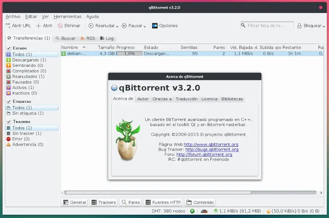
Task: Click the Filtrar lista search field
Action: pyautogui.click(x=267, y=26)
